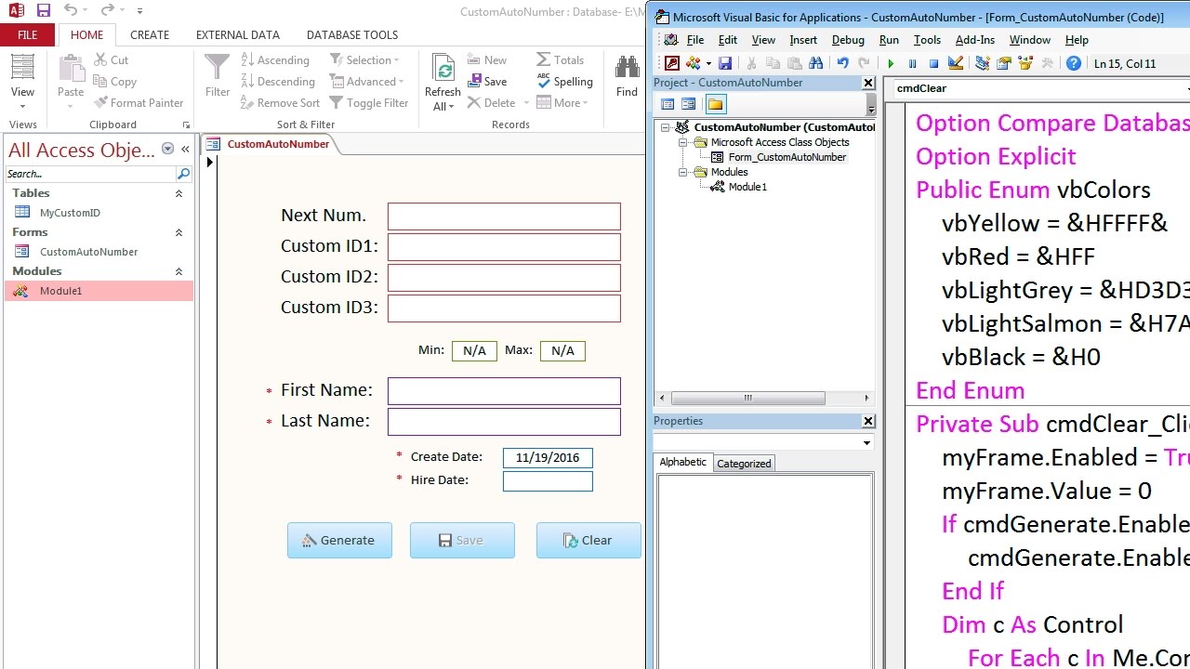Open the Object Browser icon in VBA toolbar
The height and width of the screenshot is (669, 1190).
[x=1025, y=63]
